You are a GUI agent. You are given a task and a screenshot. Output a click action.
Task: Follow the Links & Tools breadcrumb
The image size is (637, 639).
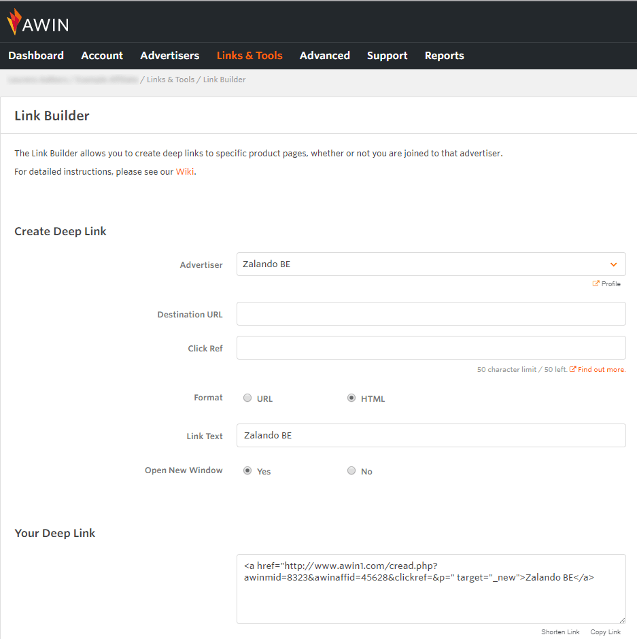[x=171, y=80]
